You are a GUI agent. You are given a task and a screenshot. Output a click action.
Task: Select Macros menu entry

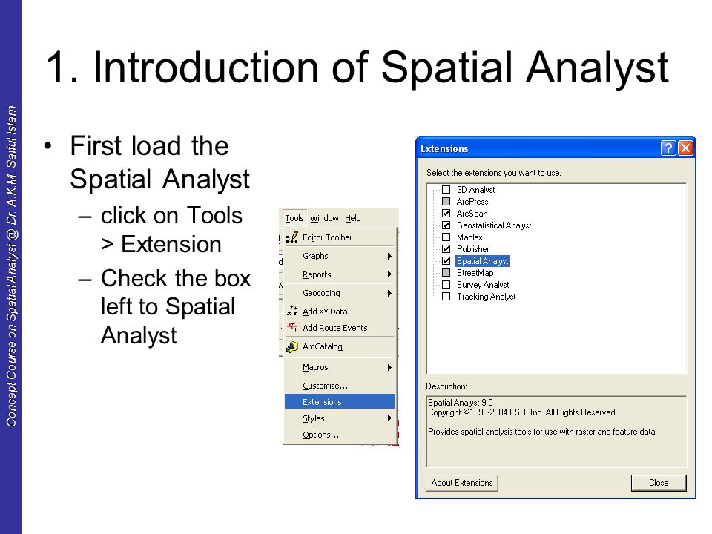click(340, 367)
